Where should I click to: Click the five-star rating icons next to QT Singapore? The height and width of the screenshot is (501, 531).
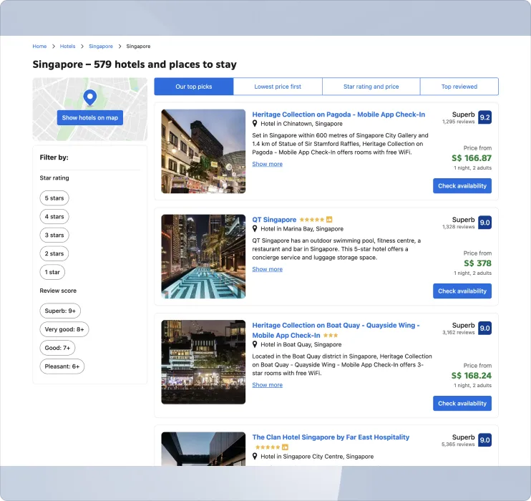(x=312, y=220)
